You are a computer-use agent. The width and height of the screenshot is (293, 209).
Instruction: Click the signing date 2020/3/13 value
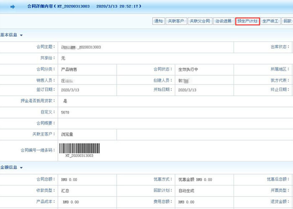click(69, 90)
